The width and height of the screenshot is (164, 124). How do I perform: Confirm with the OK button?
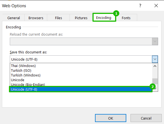111,118
